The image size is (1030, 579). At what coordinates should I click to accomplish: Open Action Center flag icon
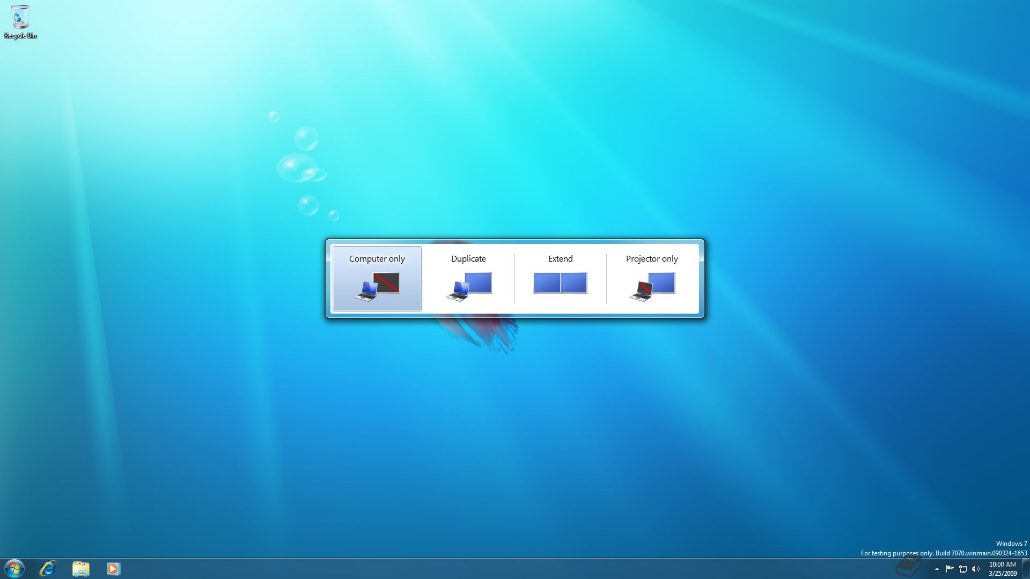(950, 569)
